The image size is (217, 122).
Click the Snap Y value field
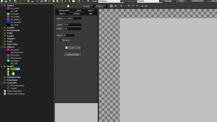coord(106,6)
